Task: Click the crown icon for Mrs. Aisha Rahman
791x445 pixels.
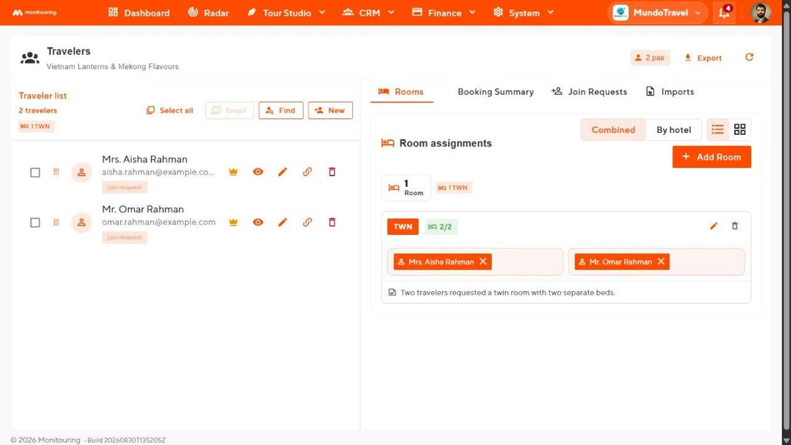Action: point(233,172)
